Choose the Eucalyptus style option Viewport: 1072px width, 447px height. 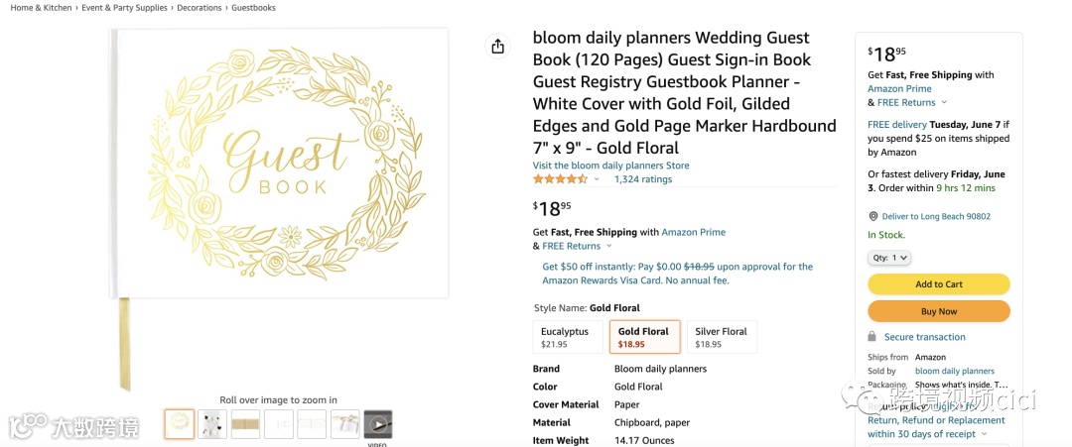pyautogui.click(x=568, y=337)
